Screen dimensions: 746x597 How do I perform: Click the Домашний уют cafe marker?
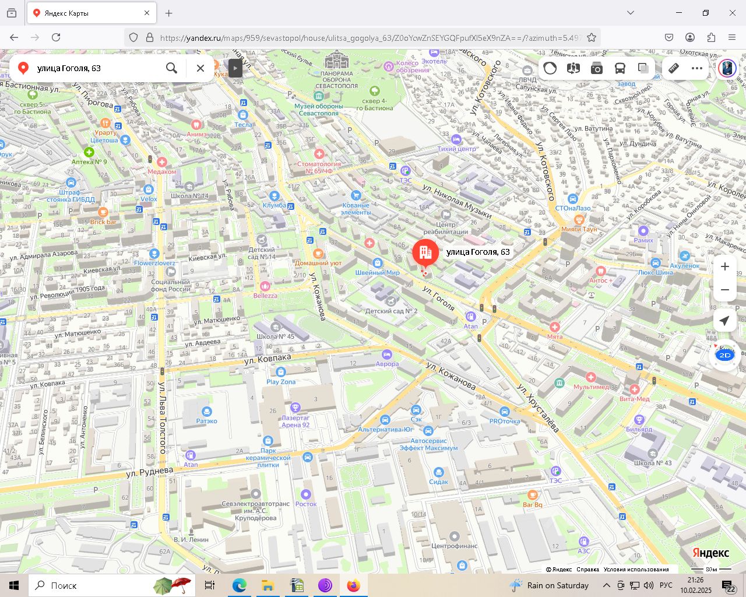[318, 254]
